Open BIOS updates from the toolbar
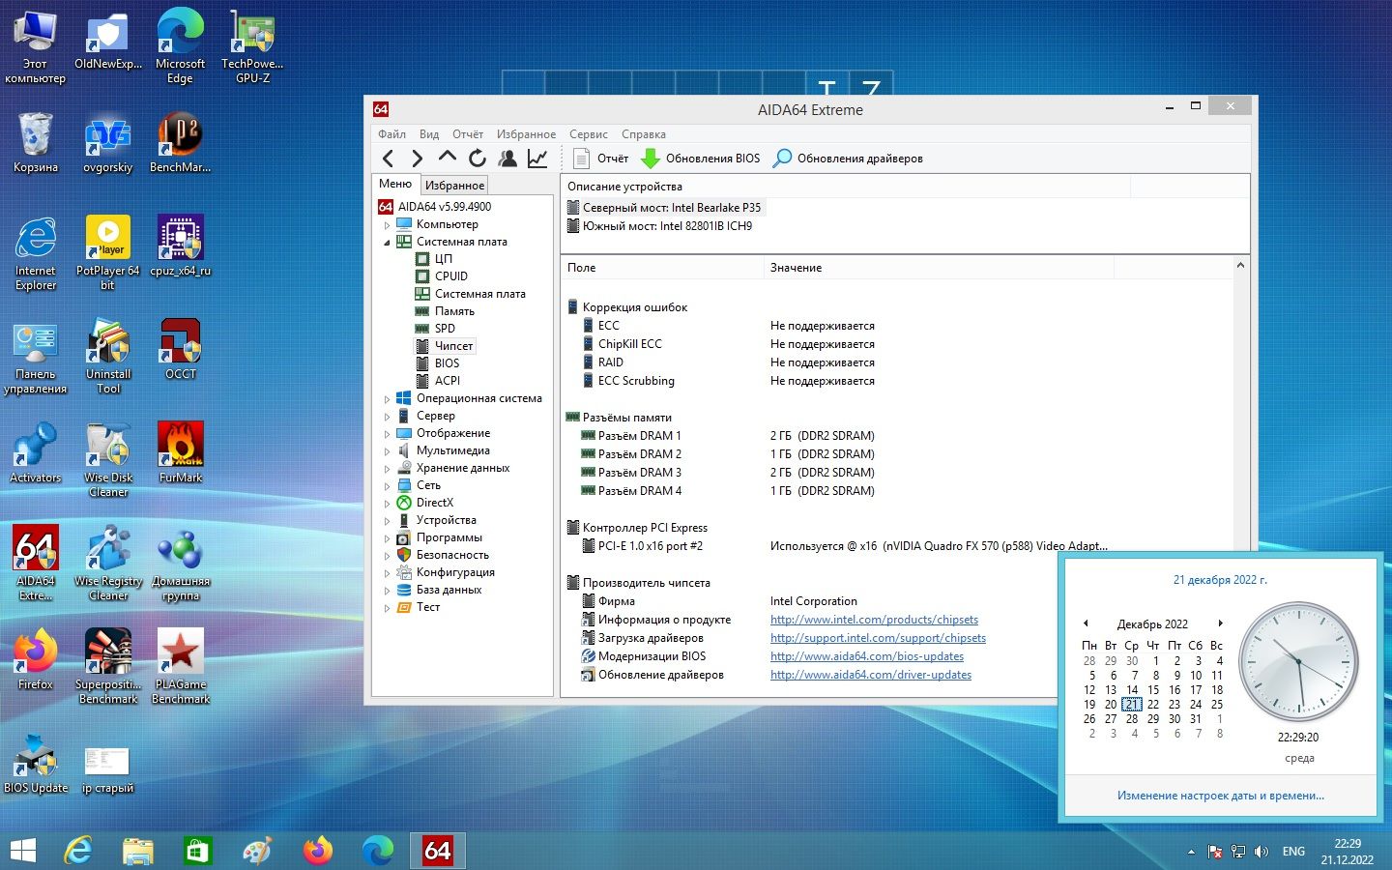 pyautogui.click(x=701, y=159)
